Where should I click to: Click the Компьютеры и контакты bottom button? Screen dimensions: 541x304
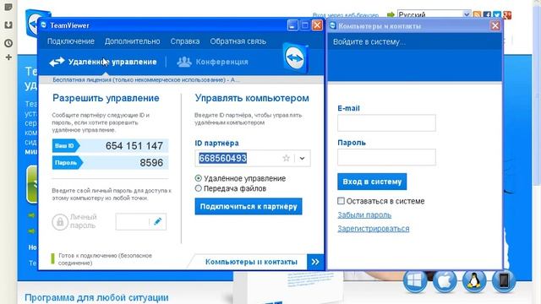(x=251, y=262)
